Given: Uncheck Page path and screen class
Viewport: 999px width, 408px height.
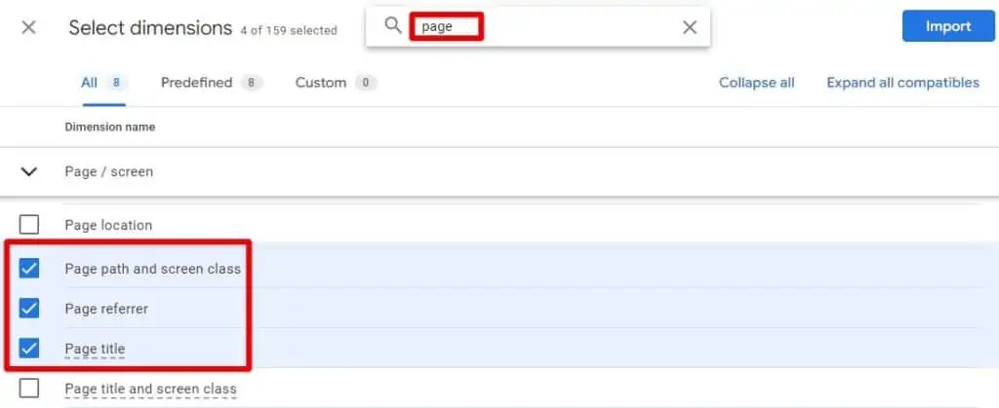Looking at the screenshot, I should [29, 268].
